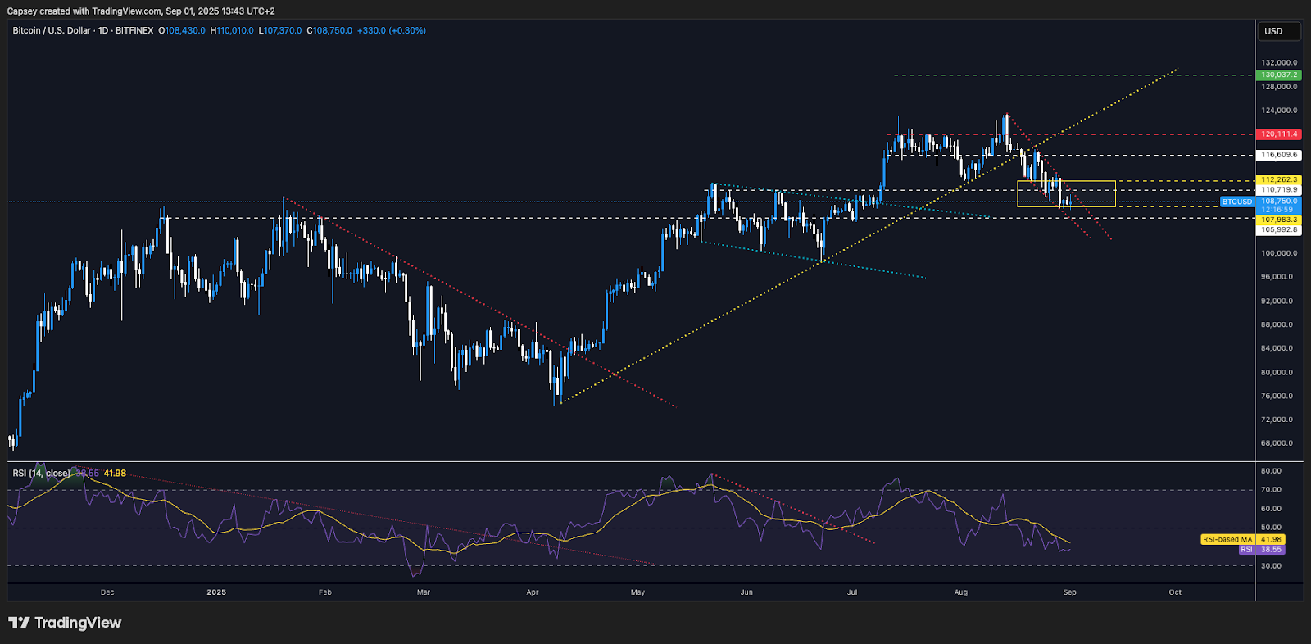This screenshot has height=644, width=1311.
Task: Click the yellow 41.98 RSI MA value
Action: coord(115,474)
